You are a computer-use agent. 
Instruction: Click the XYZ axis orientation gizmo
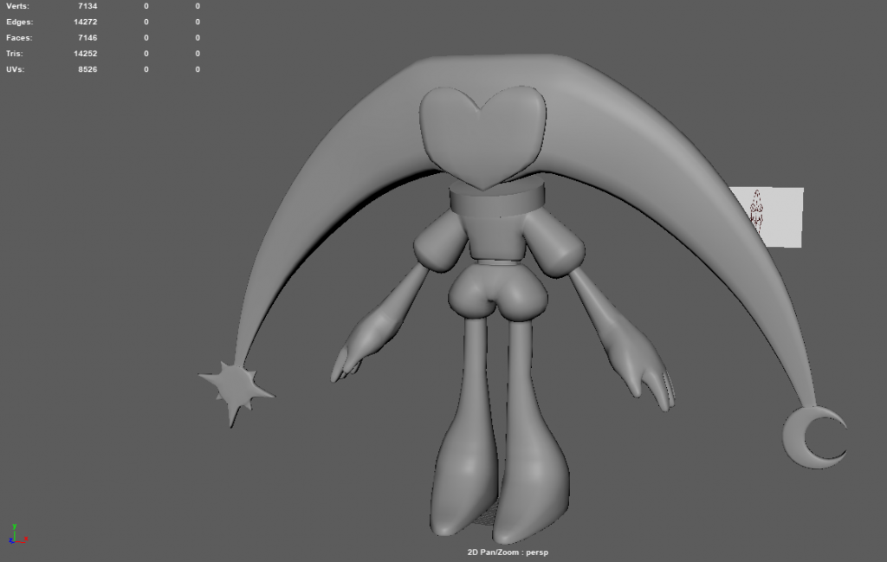coord(17,534)
